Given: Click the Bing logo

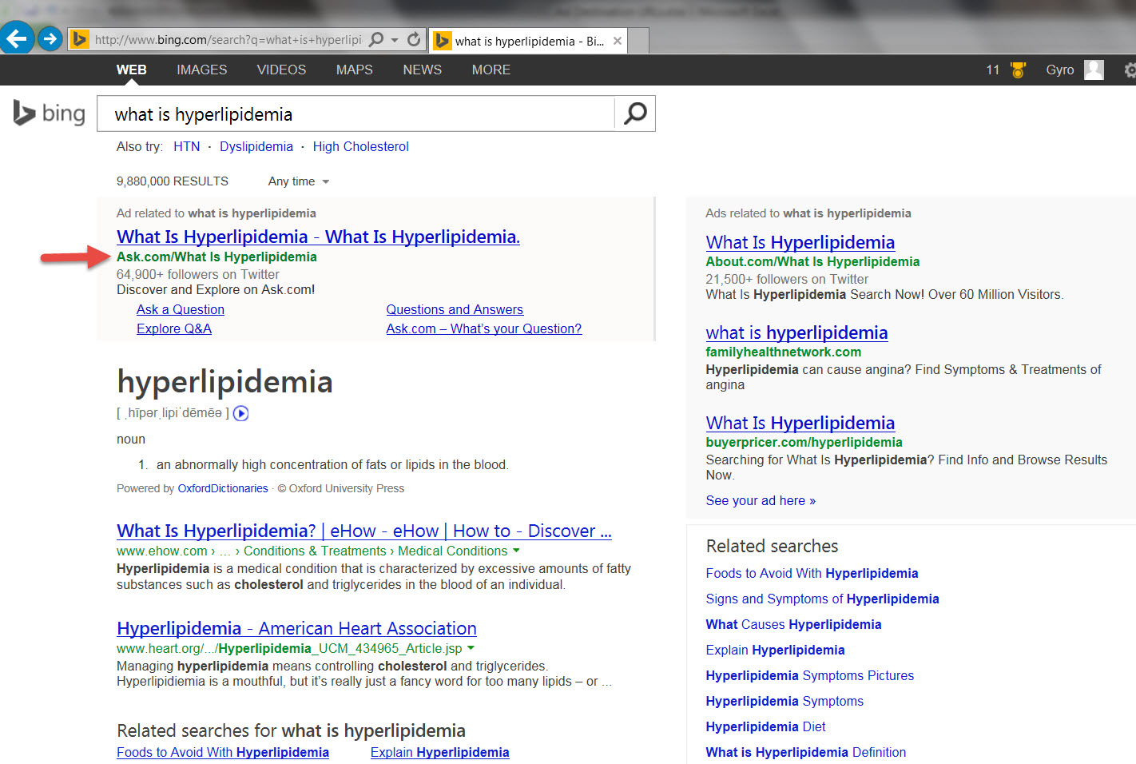Looking at the screenshot, I should point(50,113).
